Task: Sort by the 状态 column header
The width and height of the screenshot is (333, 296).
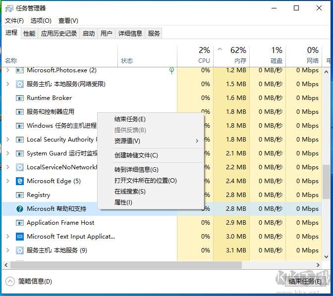Action: [x=147, y=56]
